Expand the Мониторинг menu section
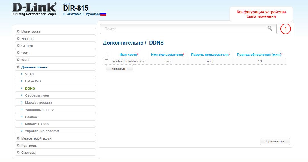 coord(33,32)
